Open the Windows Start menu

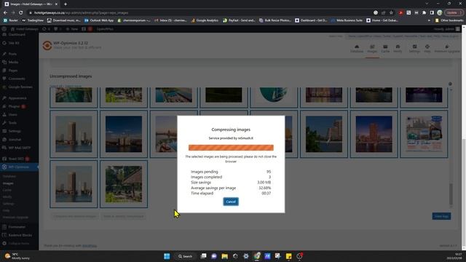(167, 256)
